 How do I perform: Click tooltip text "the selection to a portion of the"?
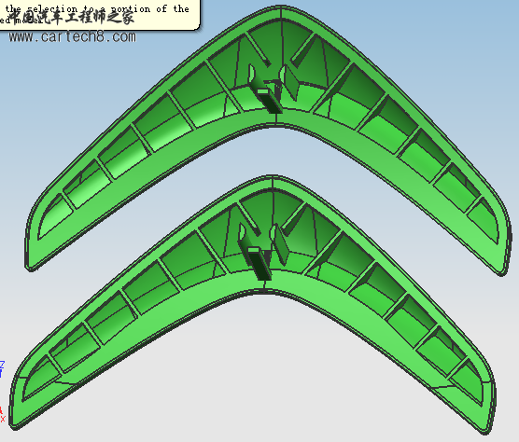click(x=97, y=9)
